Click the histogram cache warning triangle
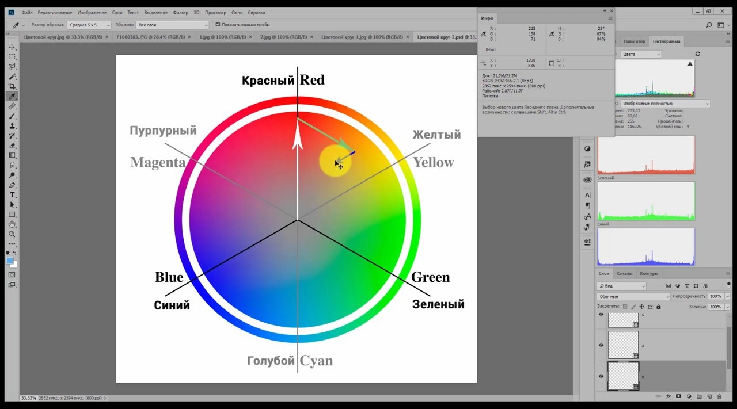 pyautogui.click(x=690, y=65)
